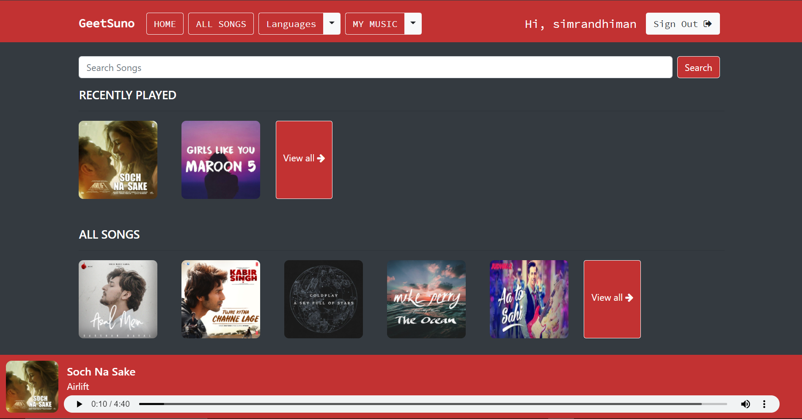View all songs in All Songs section

click(x=612, y=299)
